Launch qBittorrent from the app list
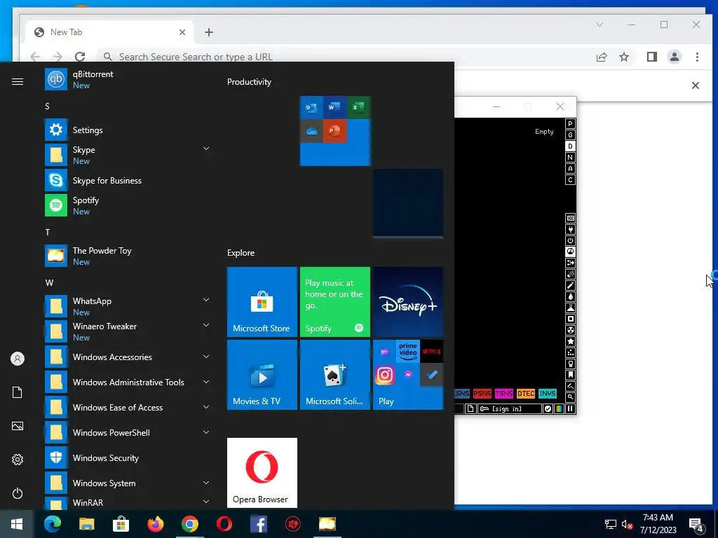This screenshot has height=538, width=718. coord(129,79)
